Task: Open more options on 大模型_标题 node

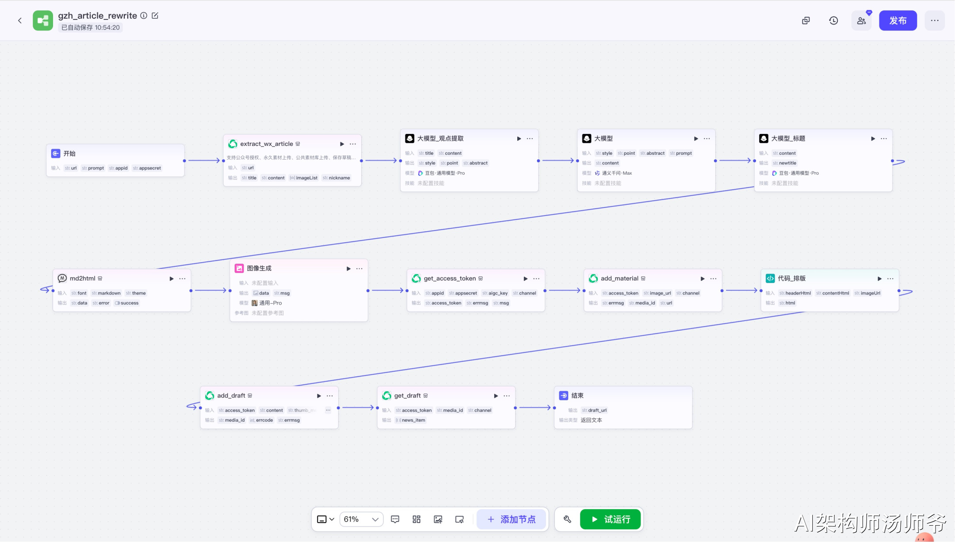Action: 884,138
